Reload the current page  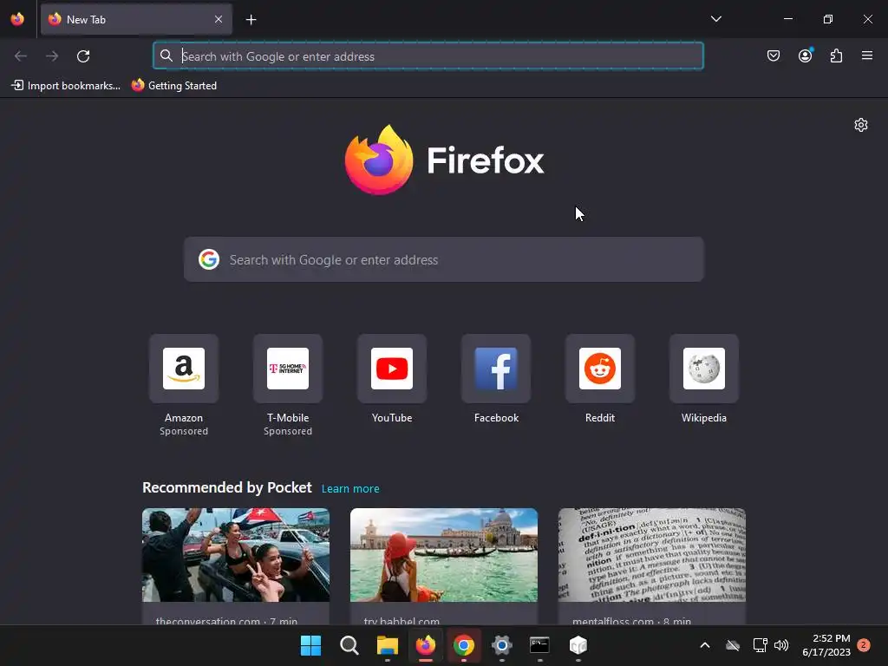click(x=83, y=56)
